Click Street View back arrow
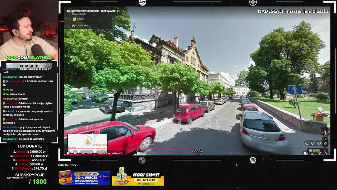Image resolution: width=337 pixels, height=190 pixels. (67, 18)
